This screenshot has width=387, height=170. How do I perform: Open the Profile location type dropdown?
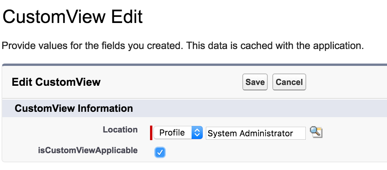tap(178, 133)
